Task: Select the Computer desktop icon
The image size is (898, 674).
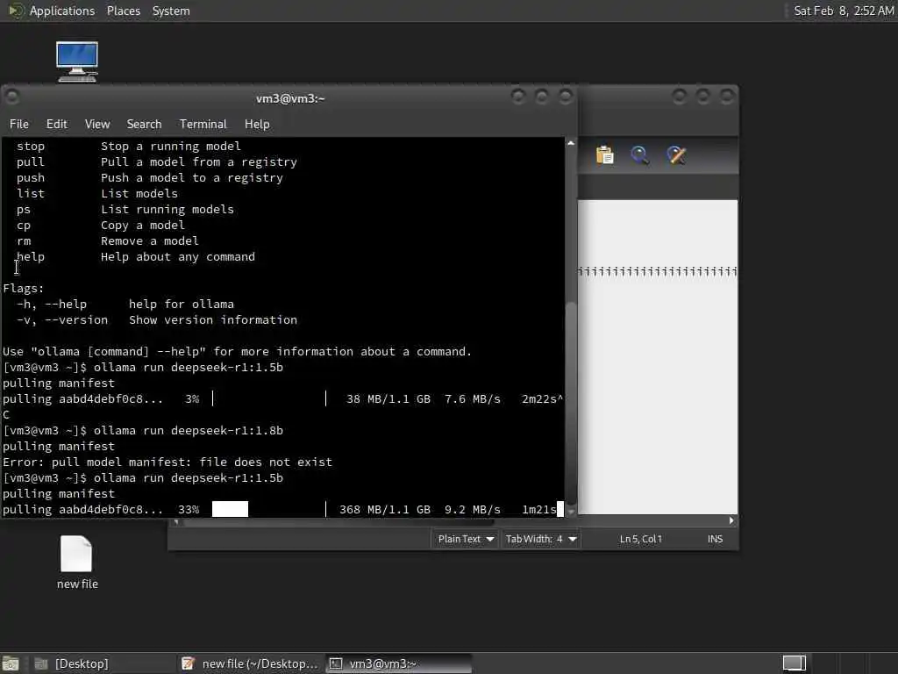Action: coord(77,61)
